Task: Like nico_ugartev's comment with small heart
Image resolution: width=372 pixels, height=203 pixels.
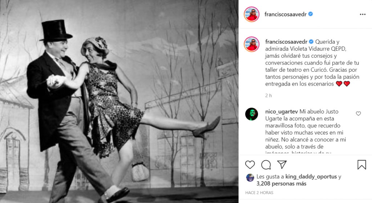Action: click(358, 113)
